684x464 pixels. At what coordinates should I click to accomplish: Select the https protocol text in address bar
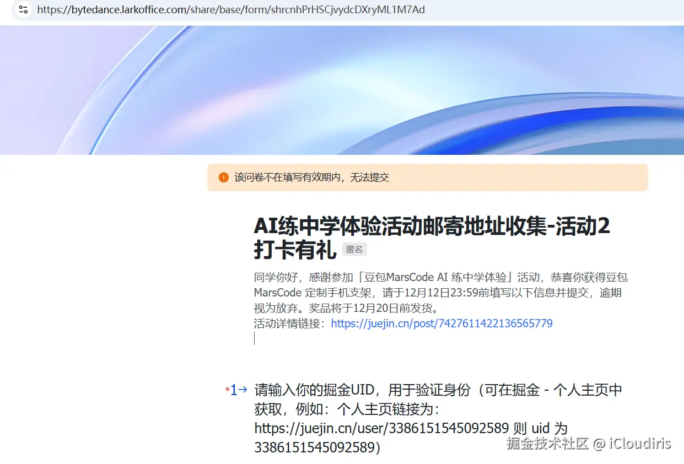[x=49, y=9]
